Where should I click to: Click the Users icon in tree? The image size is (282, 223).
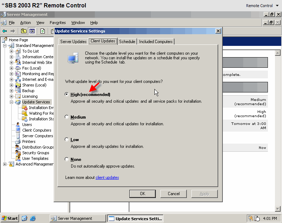(18, 125)
